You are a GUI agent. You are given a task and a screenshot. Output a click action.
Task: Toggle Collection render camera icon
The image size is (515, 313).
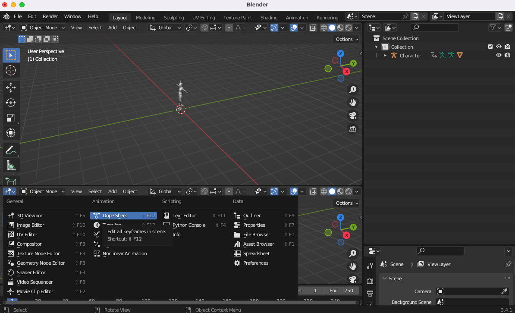click(x=507, y=47)
